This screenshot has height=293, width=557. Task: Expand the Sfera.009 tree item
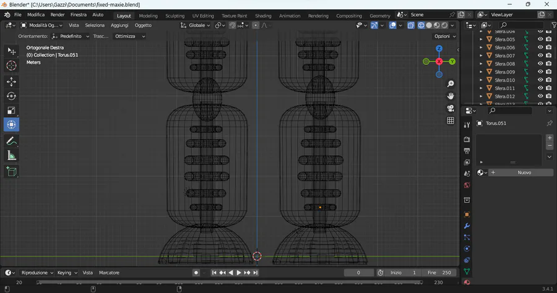(481, 72)
